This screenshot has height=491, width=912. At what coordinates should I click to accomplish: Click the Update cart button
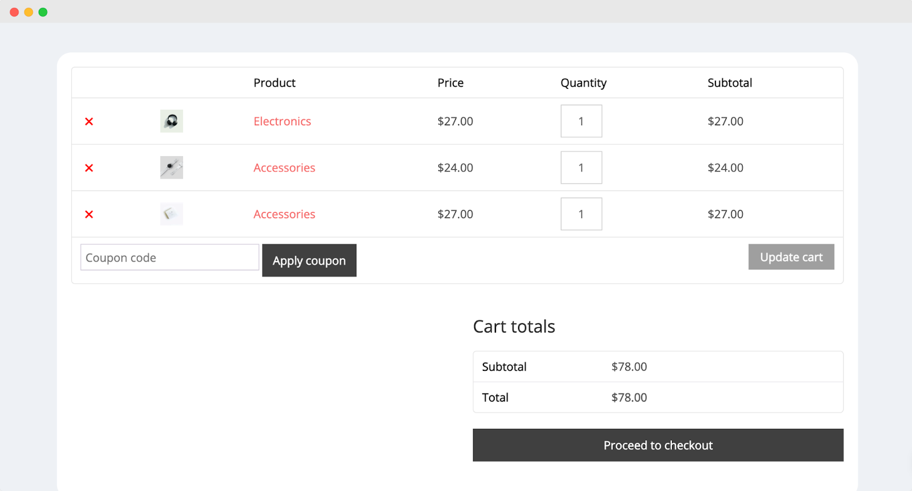tap(791, 257)
